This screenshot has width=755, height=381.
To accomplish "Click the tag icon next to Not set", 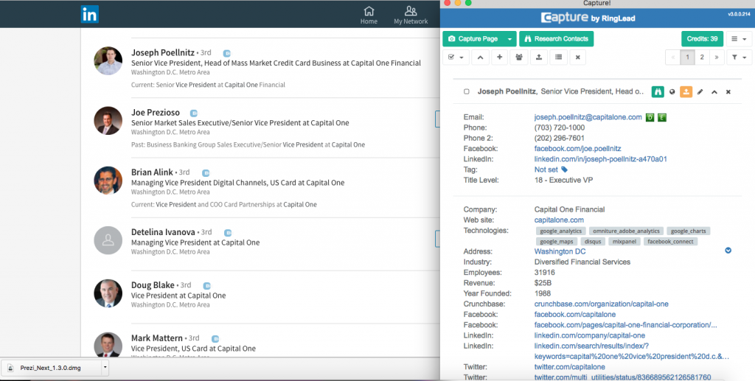I will pyautogui.click(x=564, y=169).
